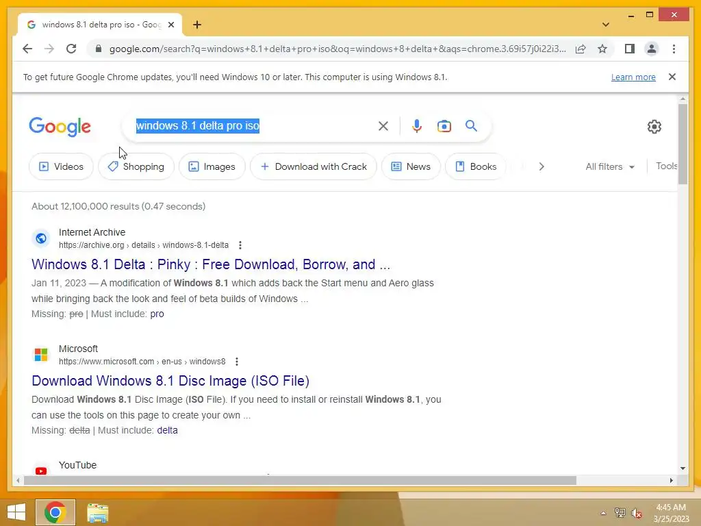Start a voice search with the microphone
This screenshot has height=526, width=701.
coord(417,126)
